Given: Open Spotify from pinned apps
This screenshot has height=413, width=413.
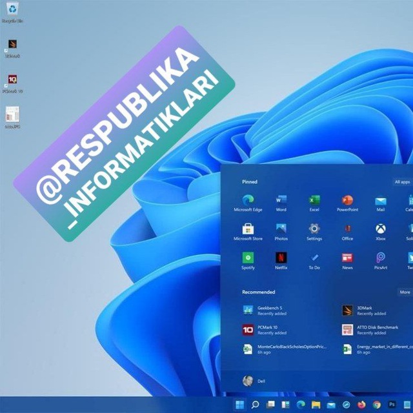Looking at the screenshot, I should coord(248,261).
